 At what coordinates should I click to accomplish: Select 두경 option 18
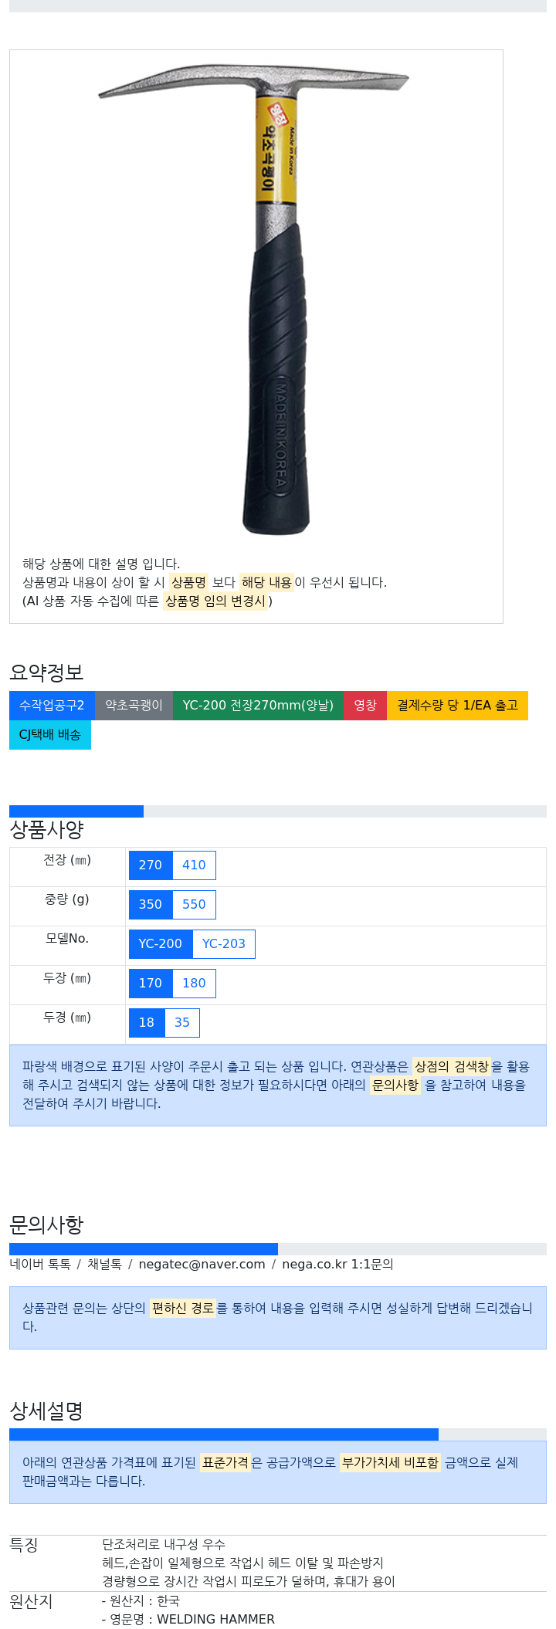[147, 1023]
